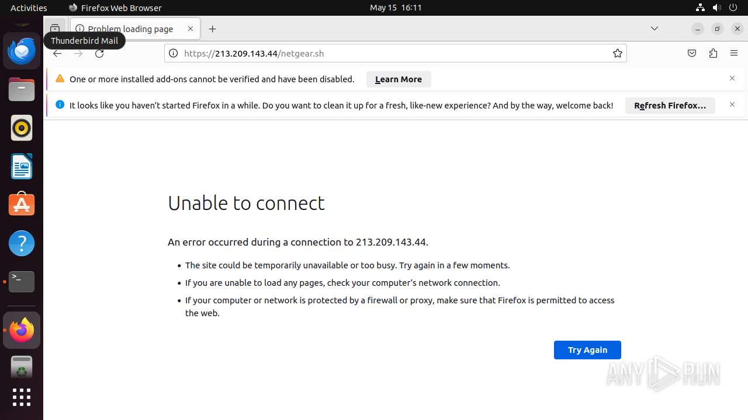Image resolution: width=748 pixels, height=420 pixels.
Task: Dismiss the add-ons warning notification
Action: tap(732, 78)
